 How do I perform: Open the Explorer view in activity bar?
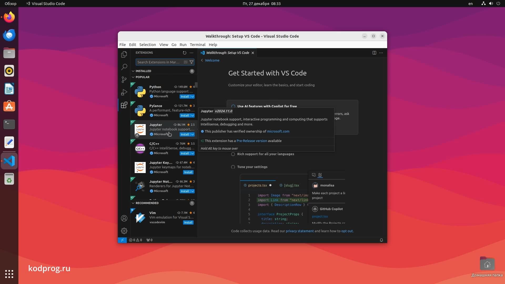[124, 54]
